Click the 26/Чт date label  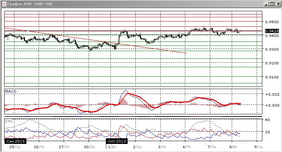tap(39, 147)
